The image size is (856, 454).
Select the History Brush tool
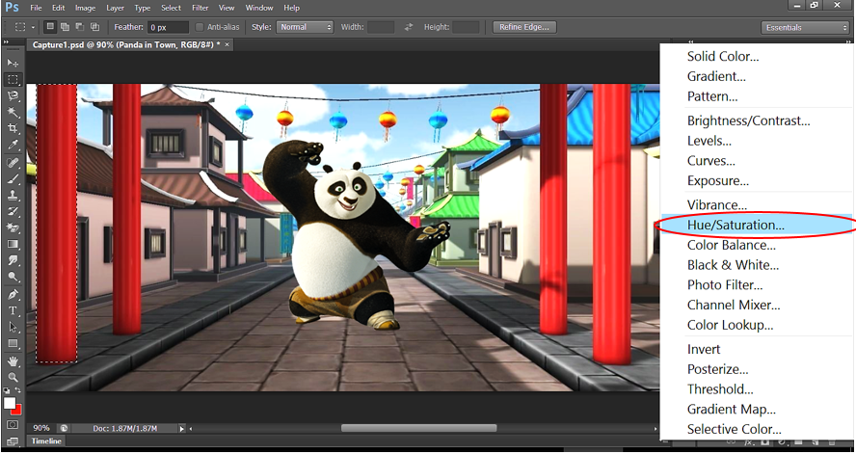[x=13, y=212]
